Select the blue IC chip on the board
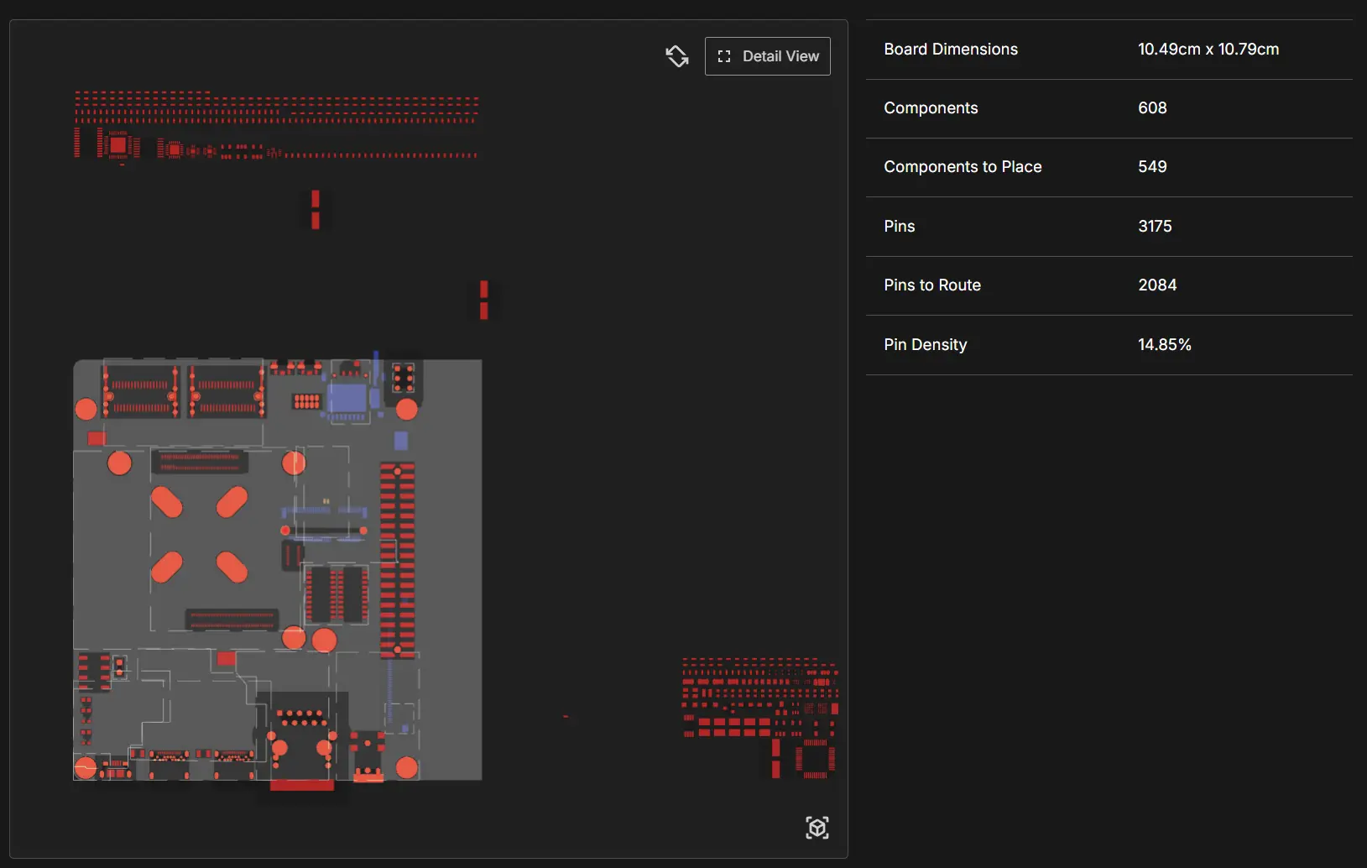The width and height of the screenshot is (1367, 868). coord(347,398)
